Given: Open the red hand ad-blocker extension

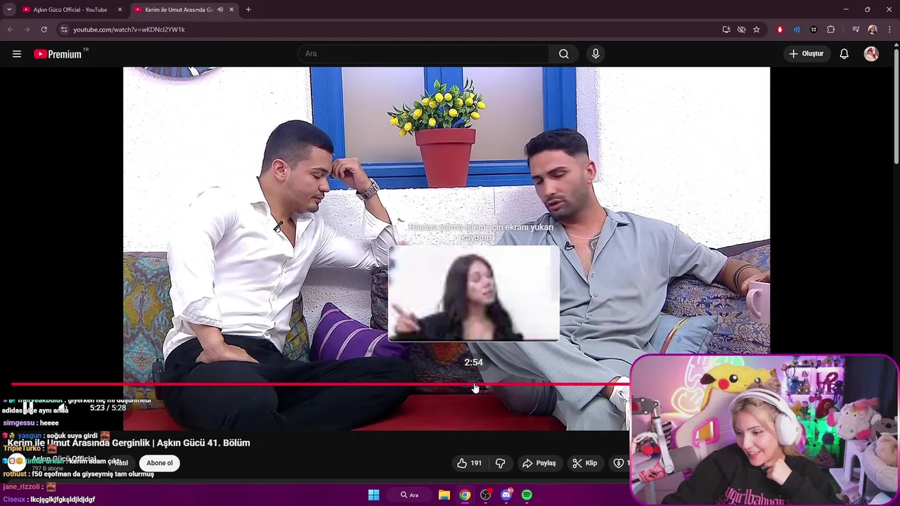Looking at the screenshot, I should point(780,30).
